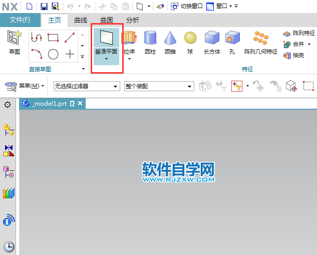Click the 阵列特征 pattern feature button
The width and height of the screenshot is (317, 255).
299,33
